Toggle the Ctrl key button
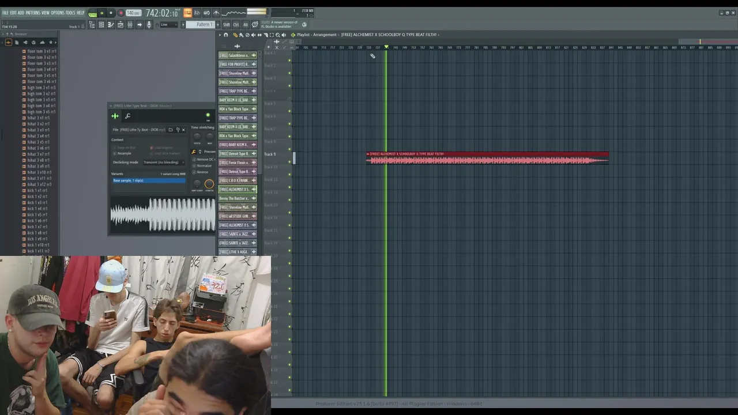Viewport: 738px width, 415px height. (x=236, y=25)
